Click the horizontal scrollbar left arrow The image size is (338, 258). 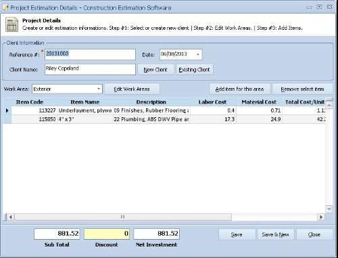pyautogui.click(x=11, y=217)
